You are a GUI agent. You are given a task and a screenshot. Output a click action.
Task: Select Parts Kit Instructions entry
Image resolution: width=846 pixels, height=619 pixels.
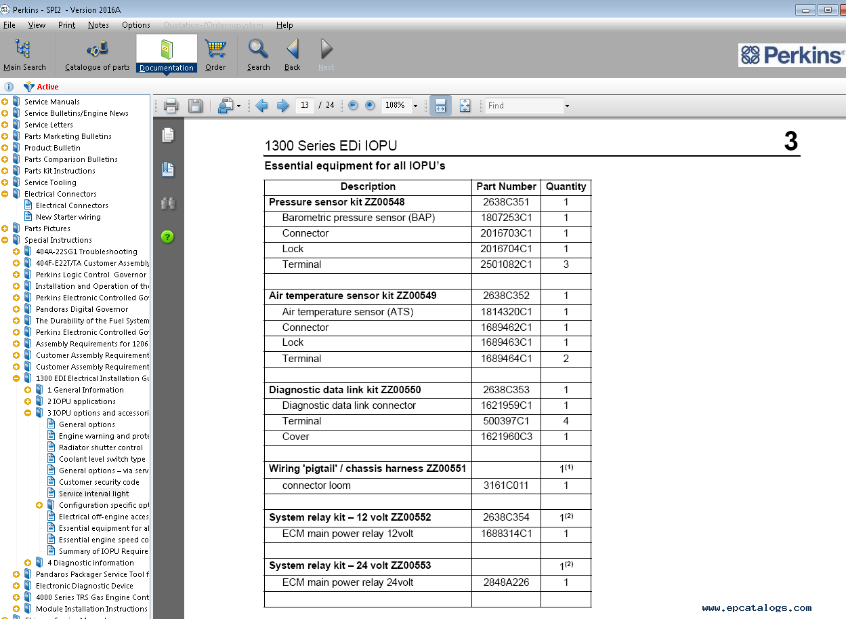[60, 171]
